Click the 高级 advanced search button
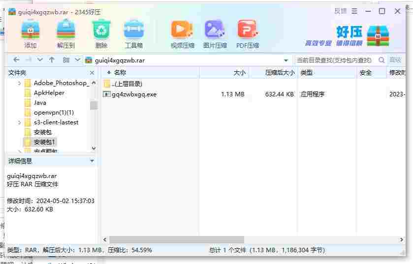 (x=395, y=60)
